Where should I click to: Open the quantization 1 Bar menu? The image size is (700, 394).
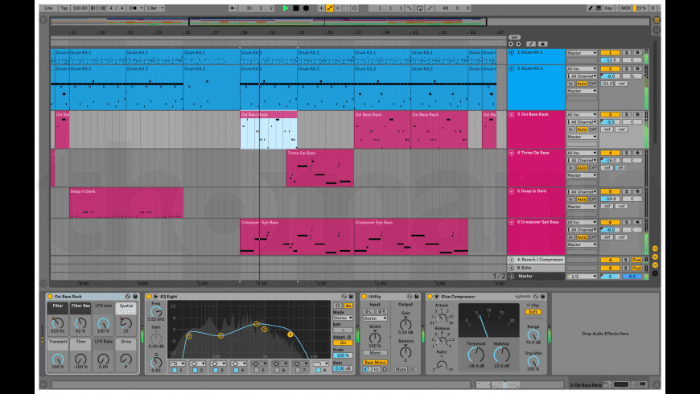pos(155,8)
